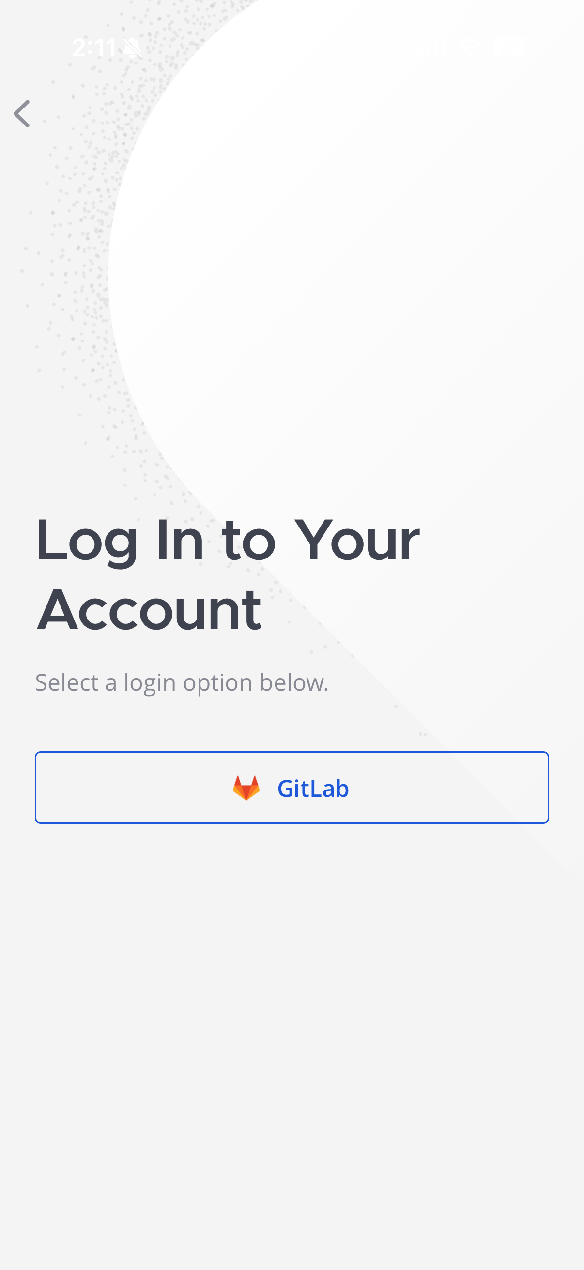Tap empty area below the GitLab button

click(x=292, y=1036)
